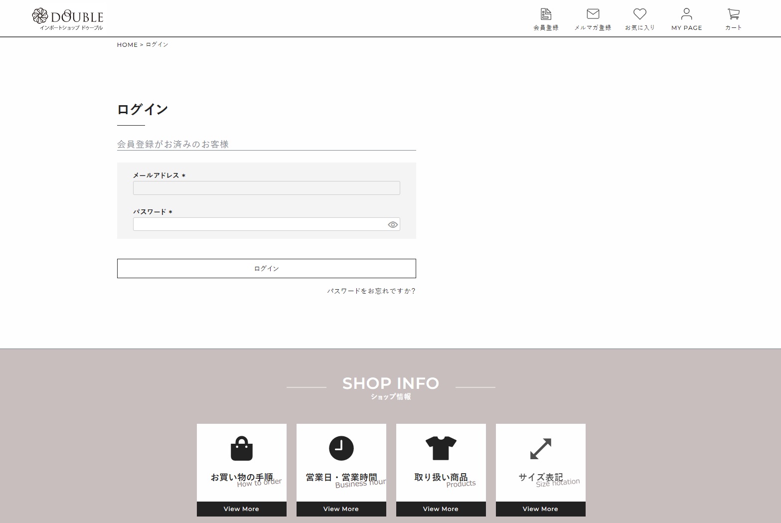Click View More under 取り扱い商品
This screenshot has width=781, height=523.
(441, 509)
